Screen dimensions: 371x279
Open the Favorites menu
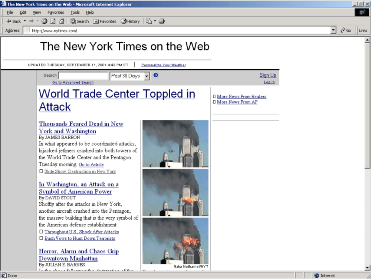click(x=56, y=12)
